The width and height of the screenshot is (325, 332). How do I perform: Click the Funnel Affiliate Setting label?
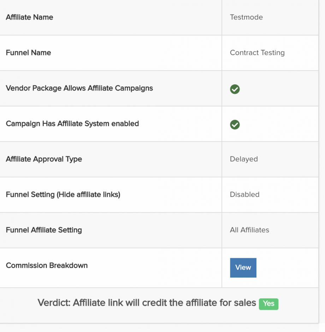point(44,230)
